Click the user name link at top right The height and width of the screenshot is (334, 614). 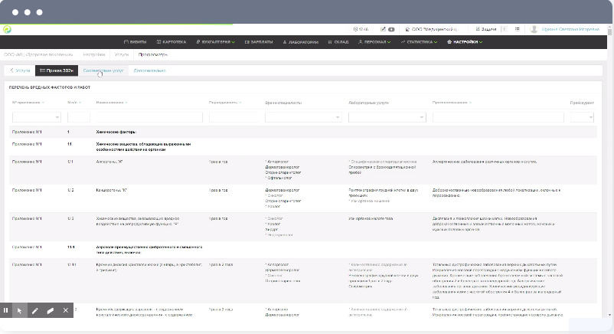click(570, 29)
